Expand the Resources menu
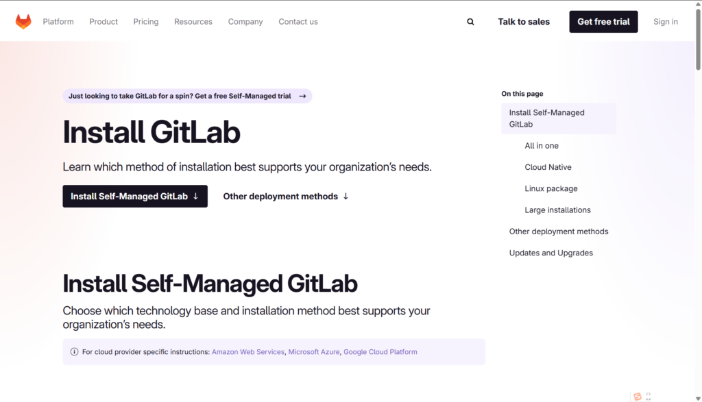 pos(193,22)
